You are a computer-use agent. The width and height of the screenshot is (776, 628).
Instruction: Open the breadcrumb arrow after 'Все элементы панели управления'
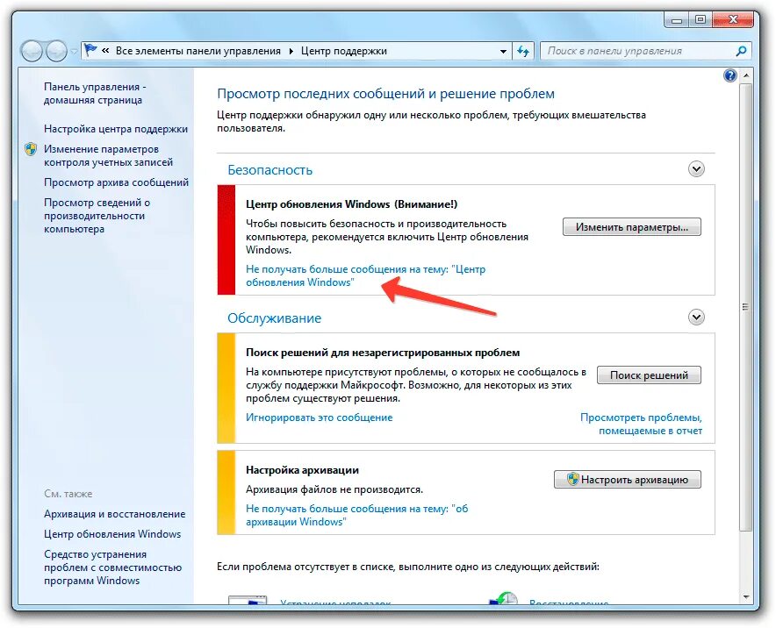click(291, 52)
